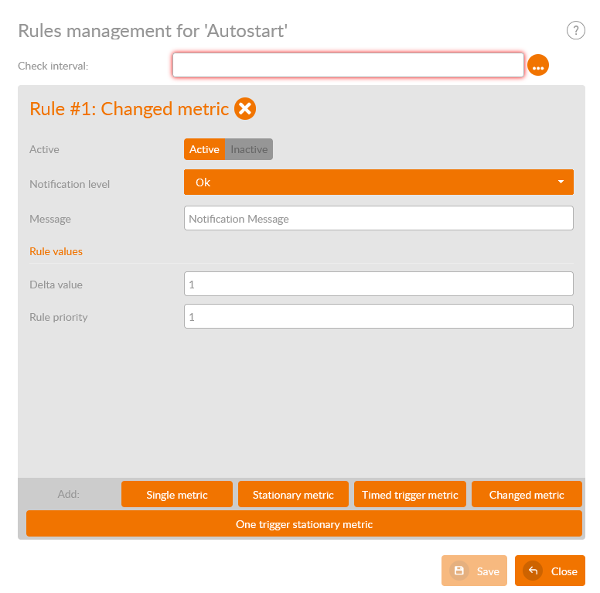Add a Single metric rule
This screenshot has width=600, height=593.
177,495
